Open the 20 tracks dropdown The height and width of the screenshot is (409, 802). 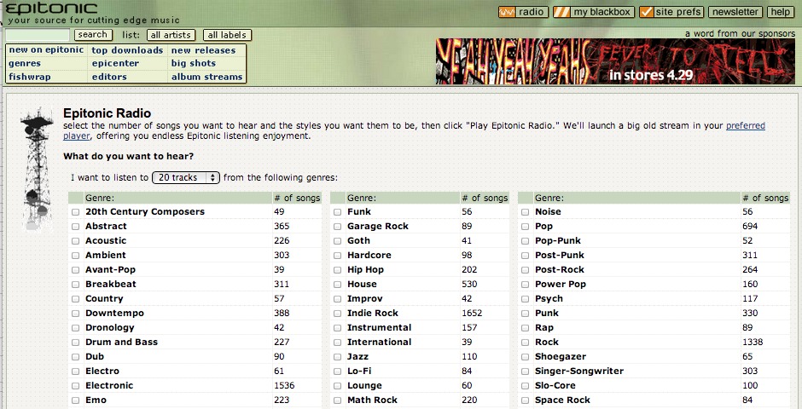pyautogui.click(x=186, y=178)
